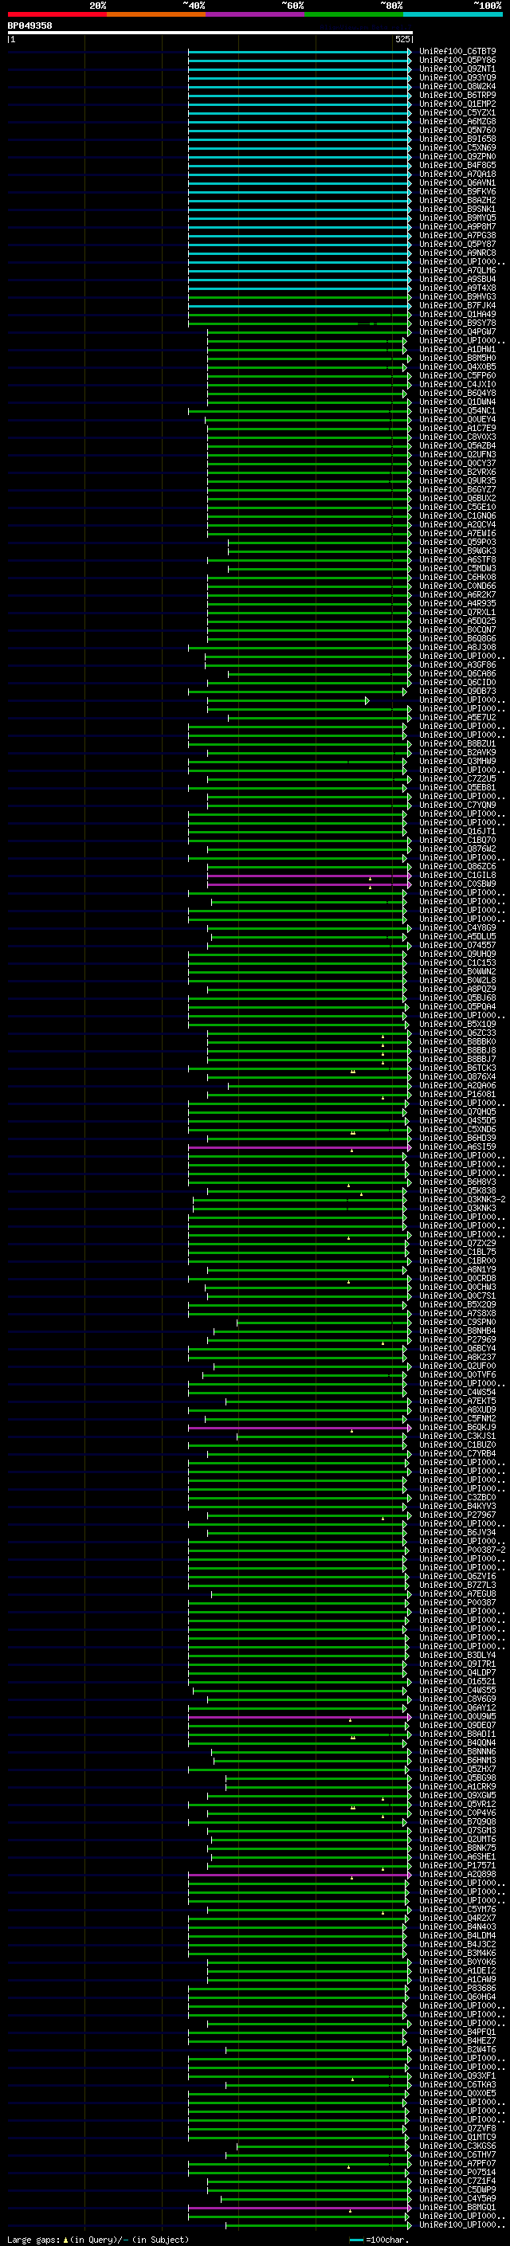Select hit label UniRef100_Q5PQA4

[x=457, y=1007]
